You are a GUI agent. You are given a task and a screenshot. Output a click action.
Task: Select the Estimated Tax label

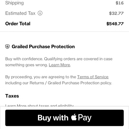[x=20, y=13]
